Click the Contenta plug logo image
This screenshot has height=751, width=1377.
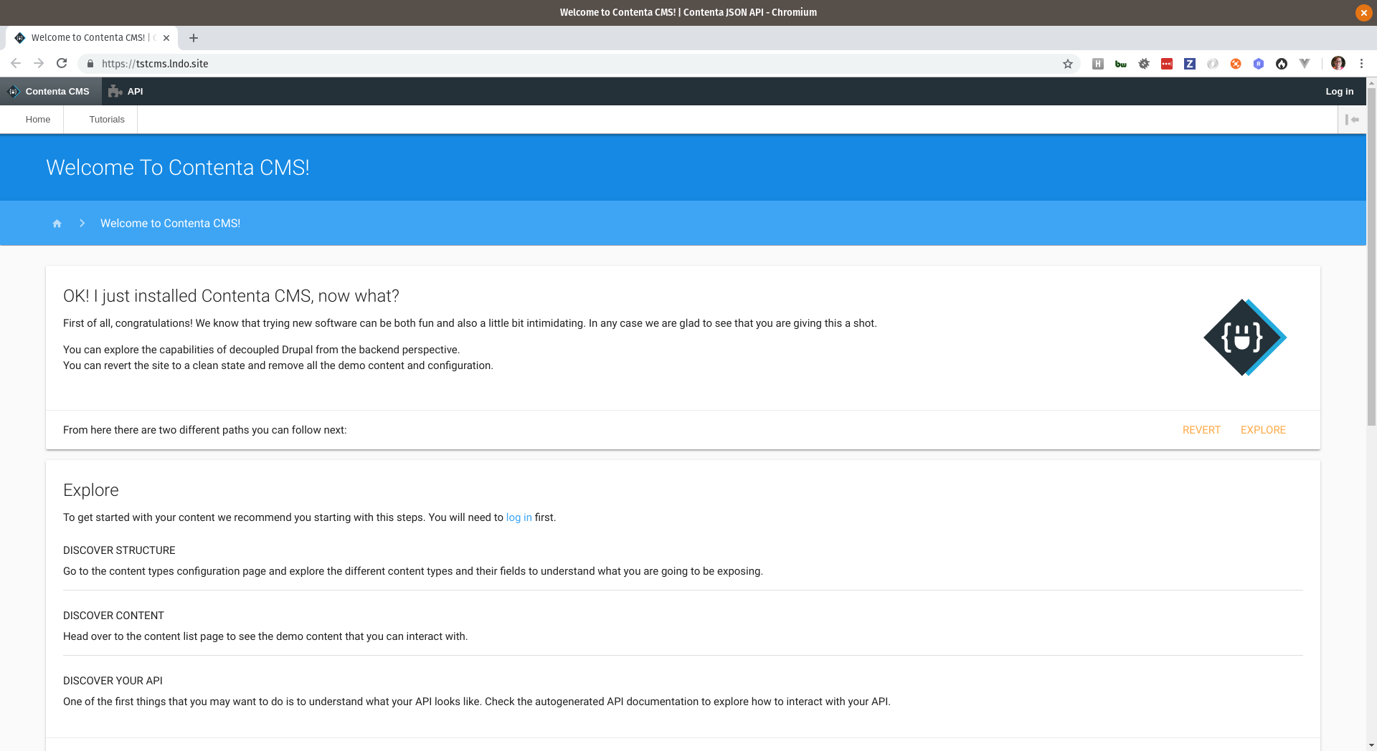[1245, 338]
